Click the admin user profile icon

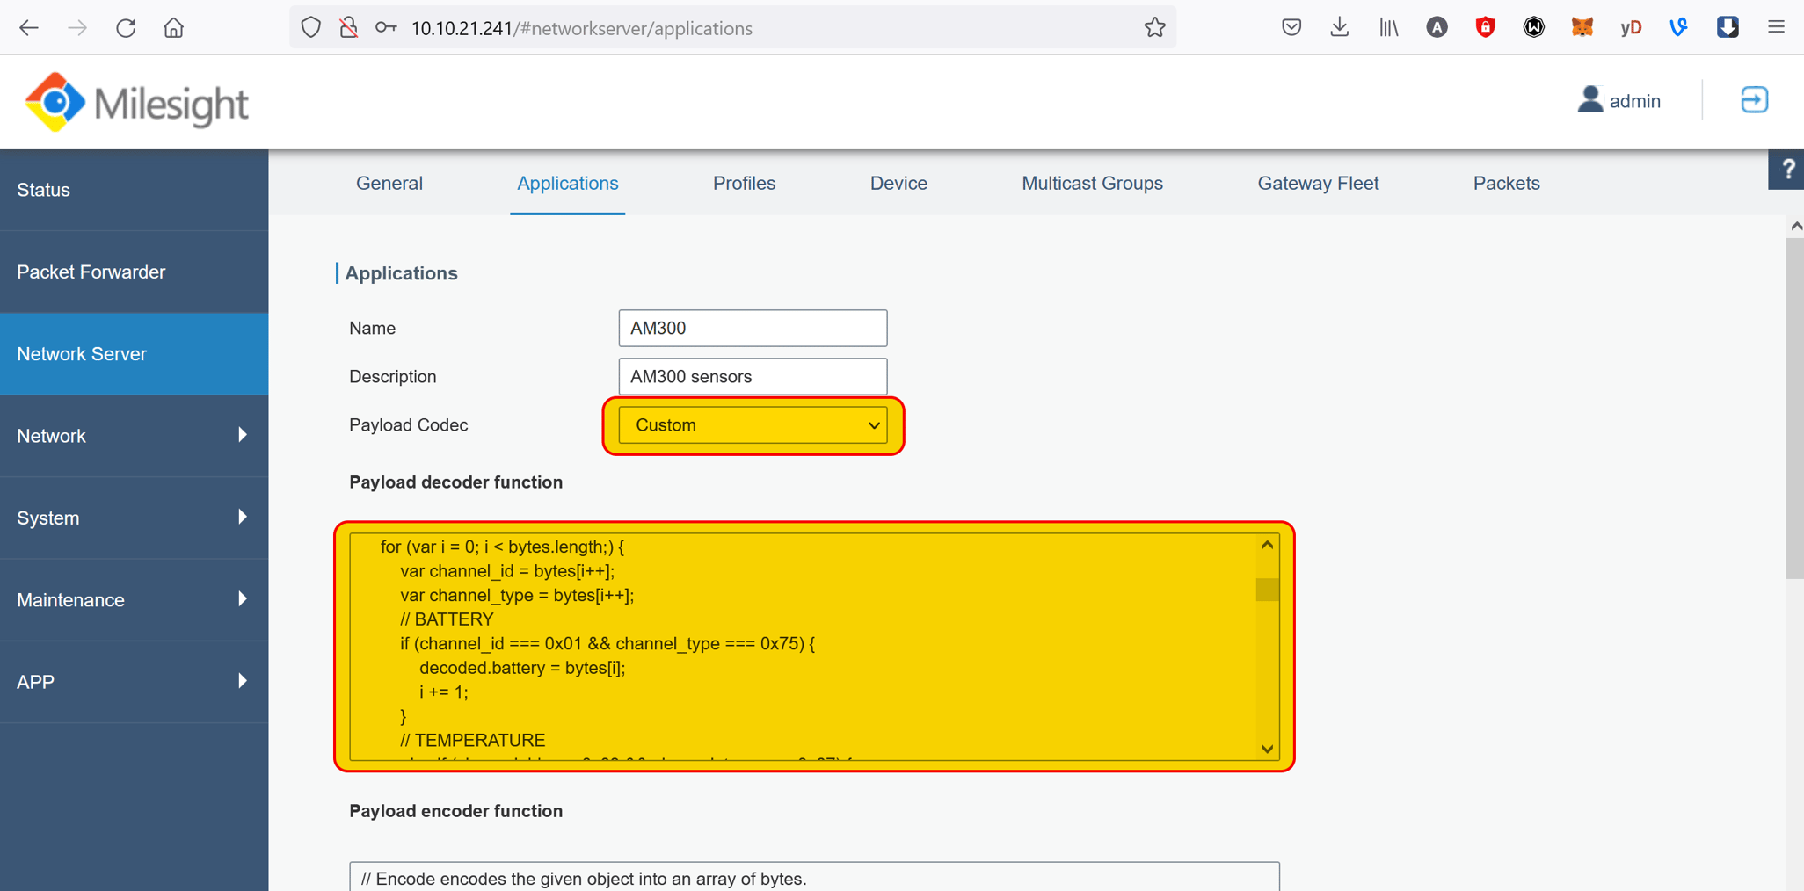[x=1591, y=99]
